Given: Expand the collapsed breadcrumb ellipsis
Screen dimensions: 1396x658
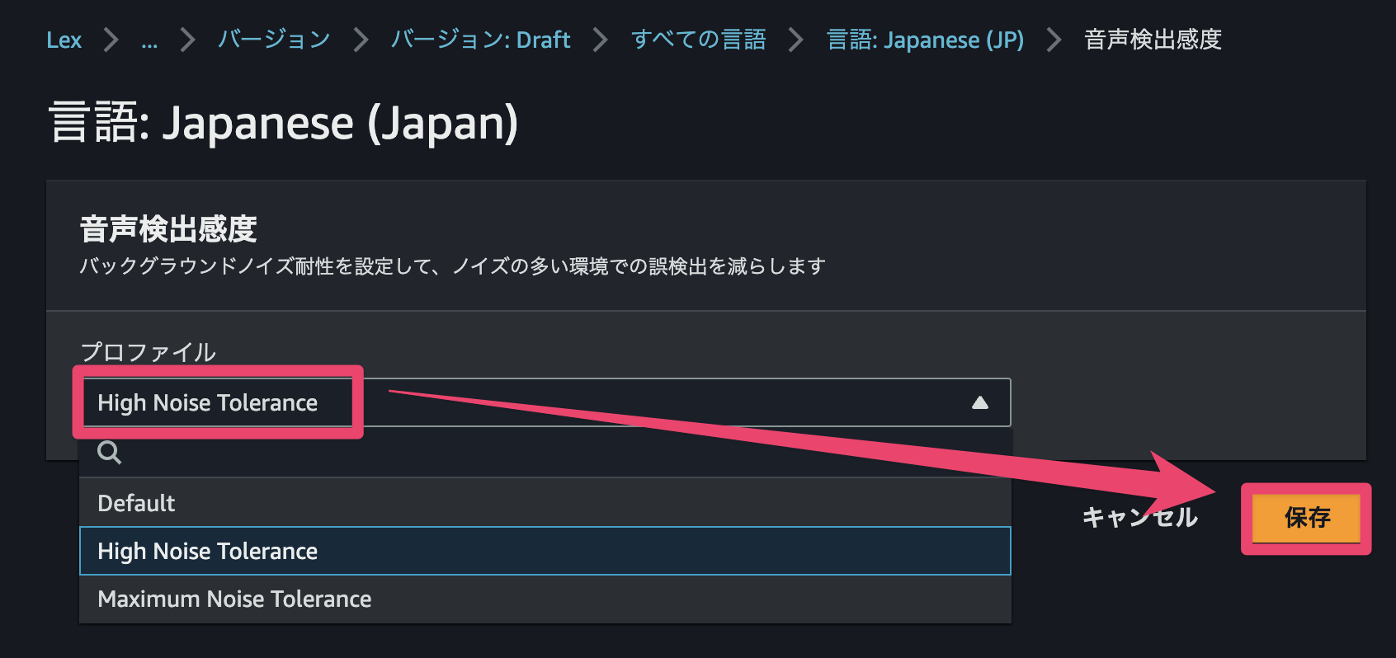Looking at the screenshot, I should tap(149, 40).
